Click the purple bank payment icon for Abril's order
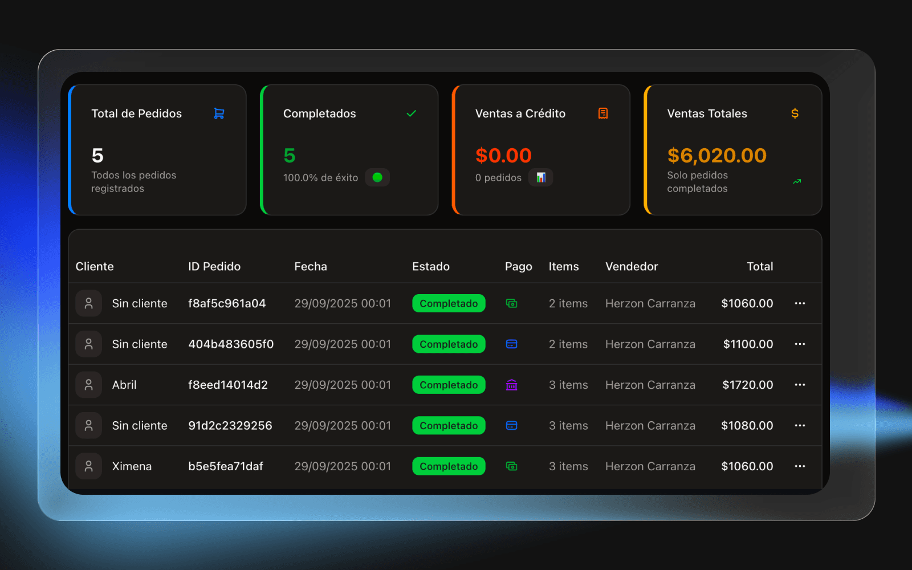The width and height of the screenshot is (912, 570). [x=511, y=385]
